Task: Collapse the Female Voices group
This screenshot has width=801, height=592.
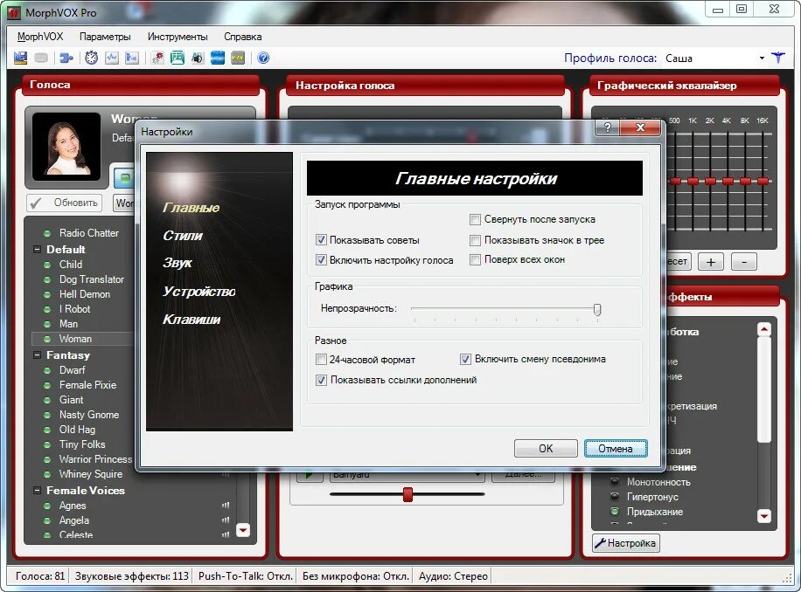Action: point(37,490)
